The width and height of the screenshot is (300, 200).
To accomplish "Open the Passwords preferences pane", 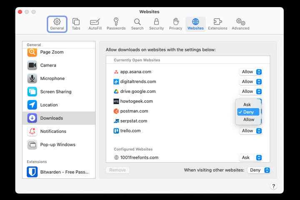I will click(116, 24).
